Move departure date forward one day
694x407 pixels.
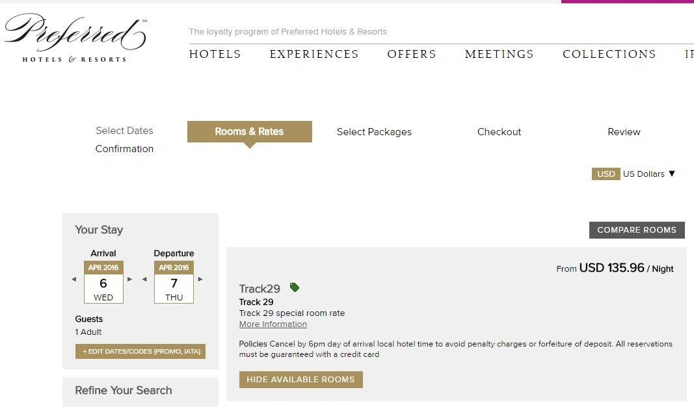click(200, 279)
